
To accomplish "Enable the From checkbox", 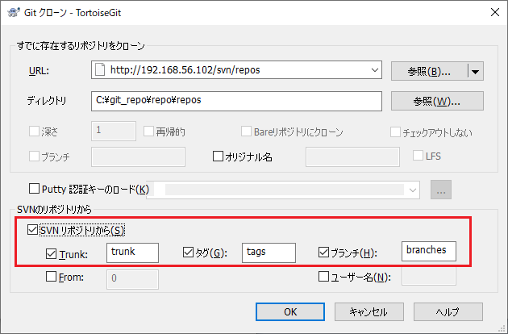I will tap(51, 277).
